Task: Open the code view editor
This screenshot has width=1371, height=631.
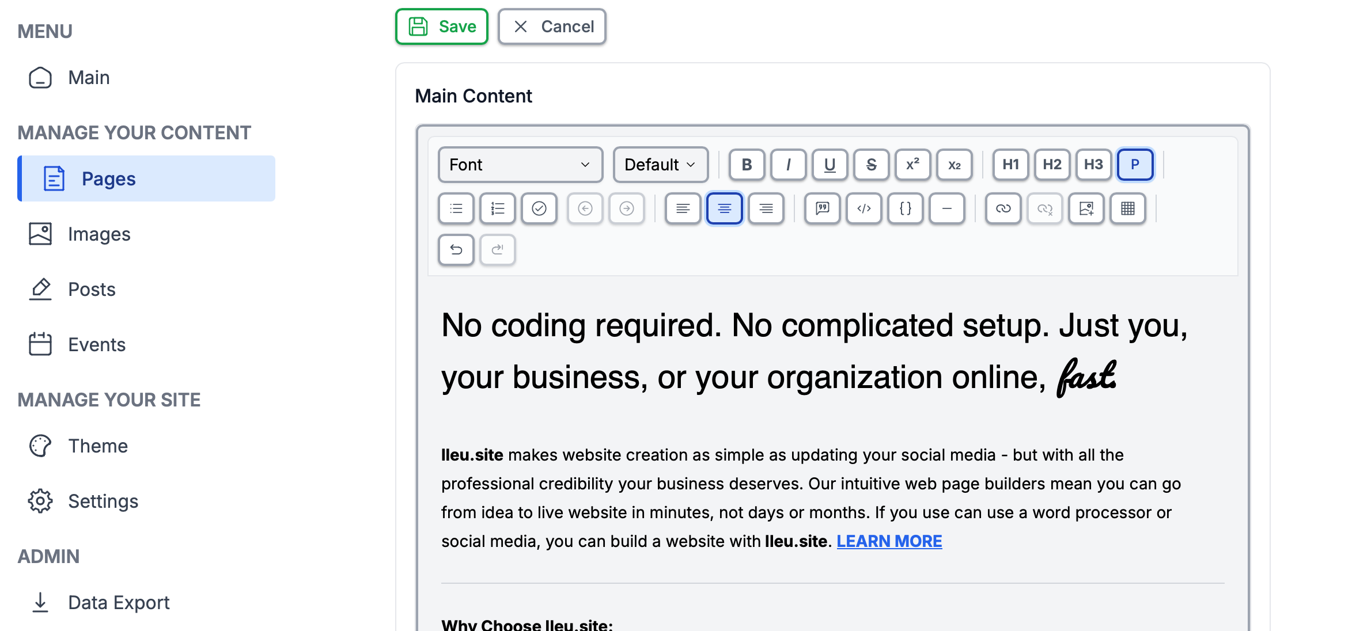Action: point(863,209)
